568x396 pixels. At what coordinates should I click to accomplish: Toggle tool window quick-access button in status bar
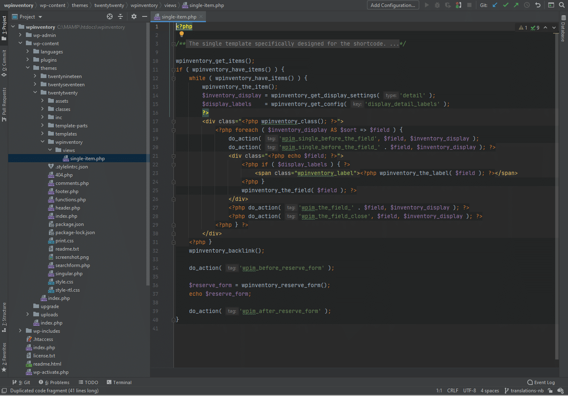[4, 391]
